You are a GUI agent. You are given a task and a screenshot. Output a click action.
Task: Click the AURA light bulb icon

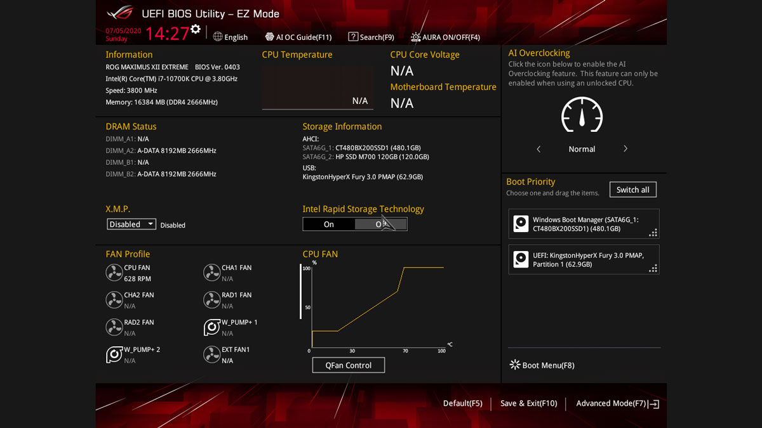[x=415, y=37]
